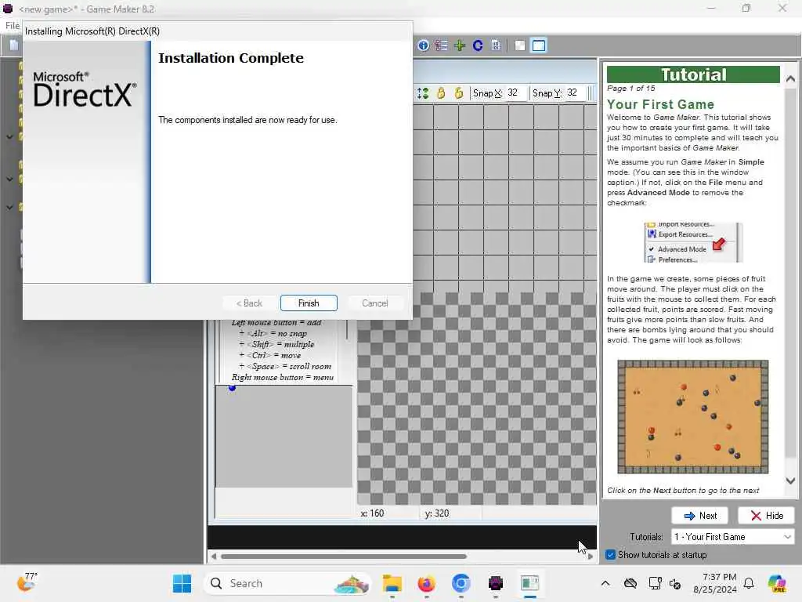
Task: Open the notifications bell icon
Action: [x=749, y=583]
